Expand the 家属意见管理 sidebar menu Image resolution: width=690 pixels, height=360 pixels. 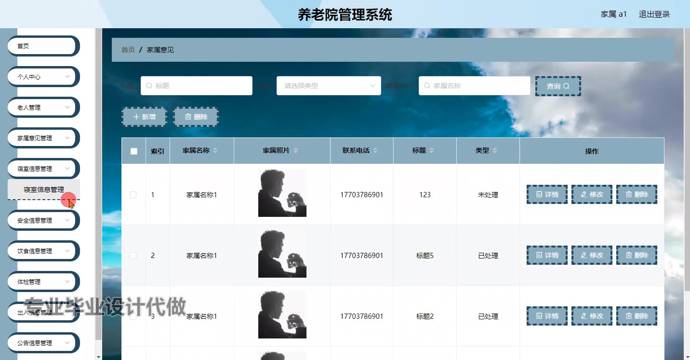[x=43, y=138]
